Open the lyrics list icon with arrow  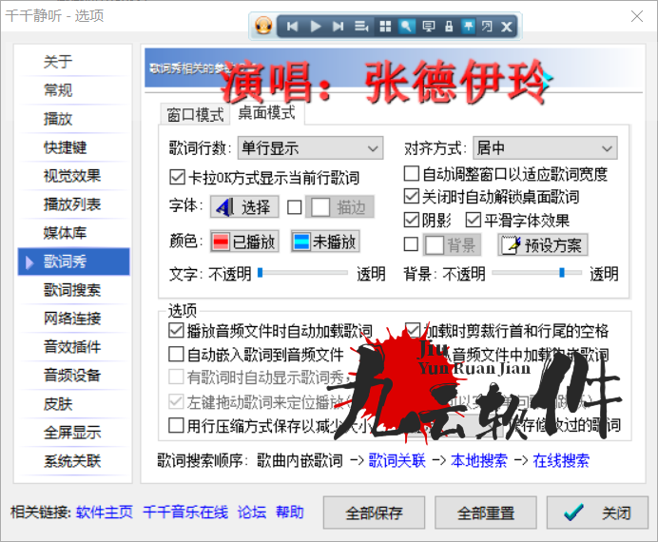pos(361,27)
